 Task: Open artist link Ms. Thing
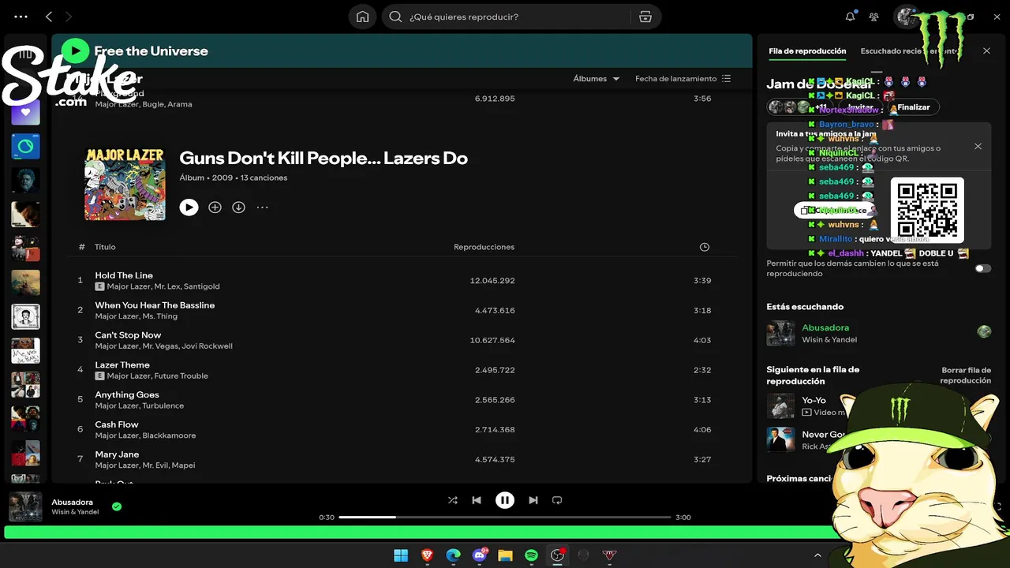coord(159,316)
